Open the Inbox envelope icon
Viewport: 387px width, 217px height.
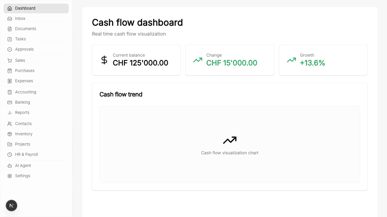10,18
